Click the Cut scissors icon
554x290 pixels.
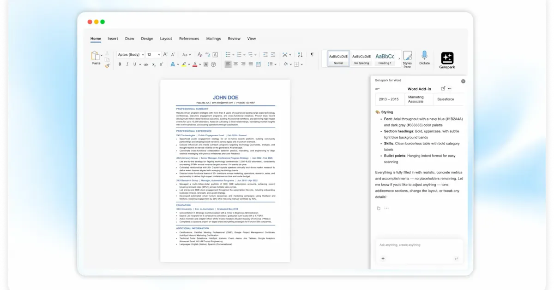tap(107, 53)
